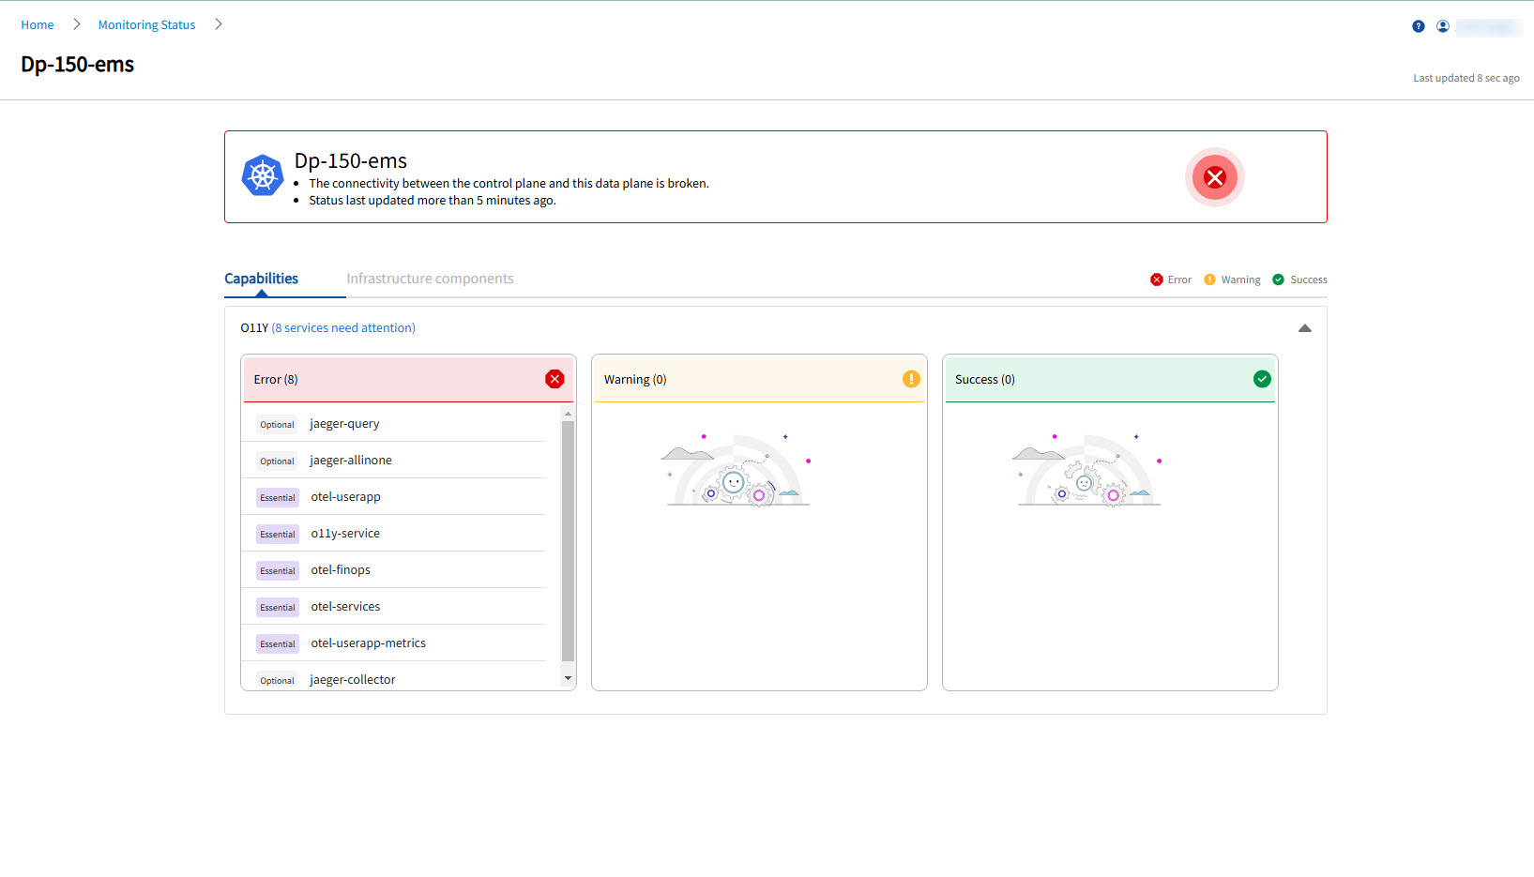The height and width of the screenshot is (877, 1534).
Task: Click the large red error status icon
Action: pyautogui.click(x=1215, y=177)
